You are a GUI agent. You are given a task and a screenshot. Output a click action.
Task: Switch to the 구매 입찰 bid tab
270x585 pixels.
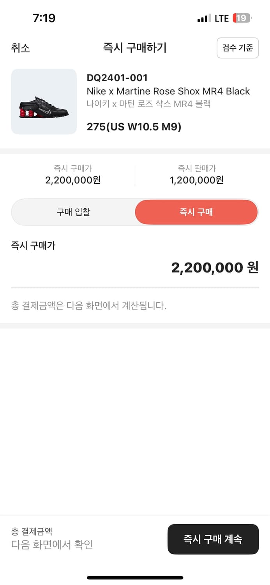[x=73, y=212]
